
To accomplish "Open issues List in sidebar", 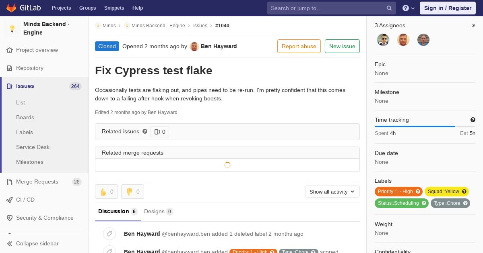I will pyautogui.click(x=21, y=102).
